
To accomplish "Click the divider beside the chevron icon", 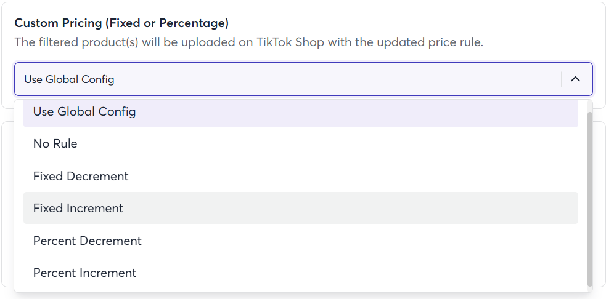I will (561, 79).
